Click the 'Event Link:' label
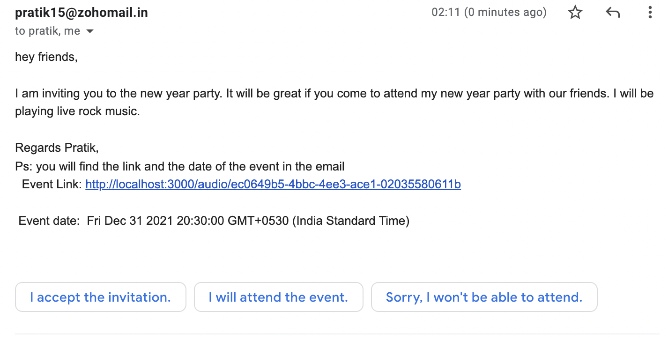This screenshot has height=341, width=668. click(x=52, y=185)
